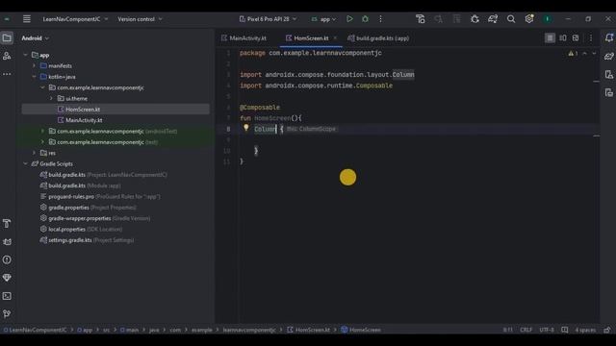The height and width of the screenshot is (346, 616).
Task: Switch editor to Split view
Action: click(x=562, y=38)
